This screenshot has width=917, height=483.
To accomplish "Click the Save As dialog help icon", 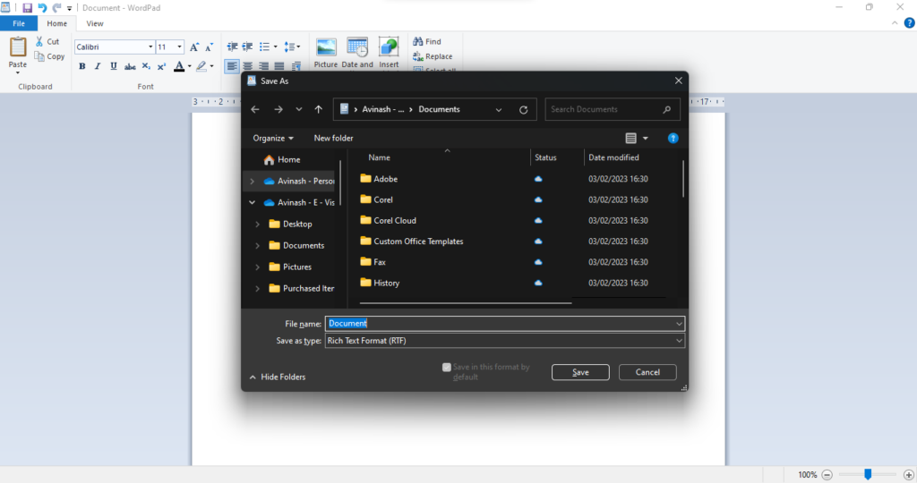I will coord(673,139).
